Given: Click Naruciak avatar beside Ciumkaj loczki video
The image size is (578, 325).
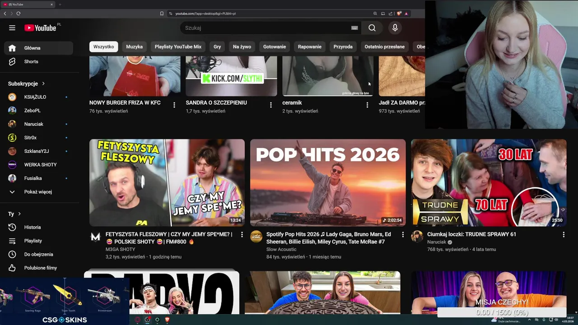Looking at the screenshot, I should point(417,237).
